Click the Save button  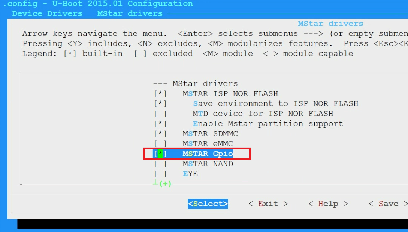[x=388, y=204]
